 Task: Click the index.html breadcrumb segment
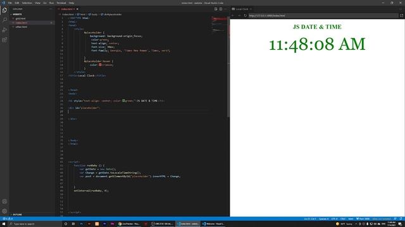point(68,15)
